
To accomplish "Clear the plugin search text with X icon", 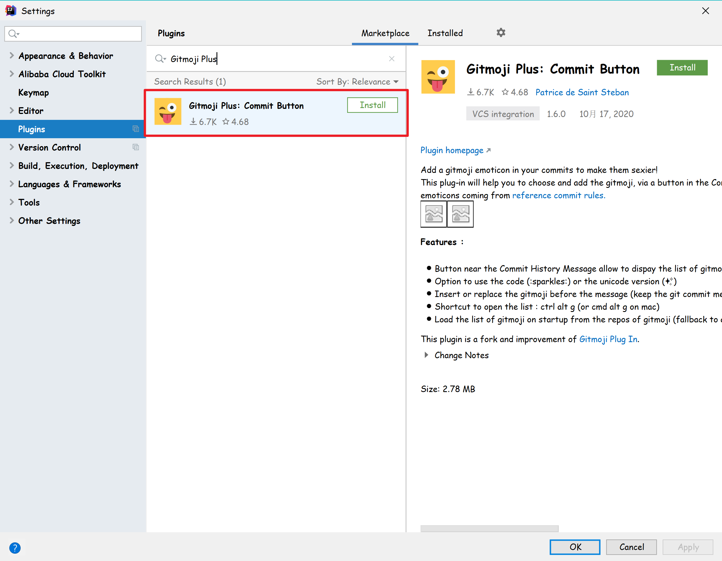I will coord(391,59).
